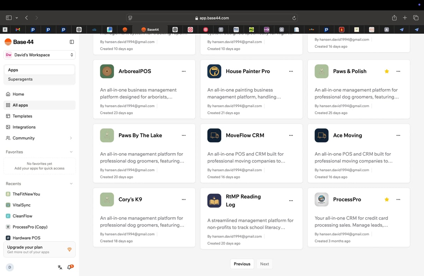This screenshot has width=424, height=276.
Task: Open Upgrade your plan
Action: pos(39,249)
